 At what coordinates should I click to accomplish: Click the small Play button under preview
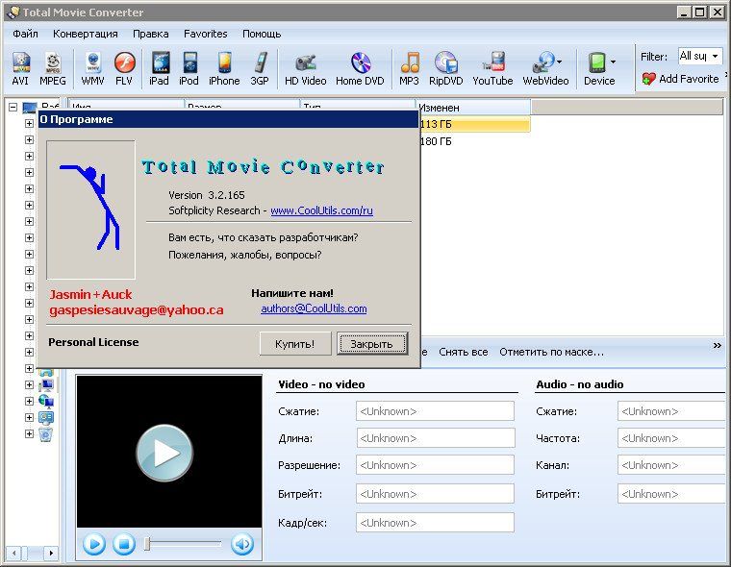tap(94, 544)
